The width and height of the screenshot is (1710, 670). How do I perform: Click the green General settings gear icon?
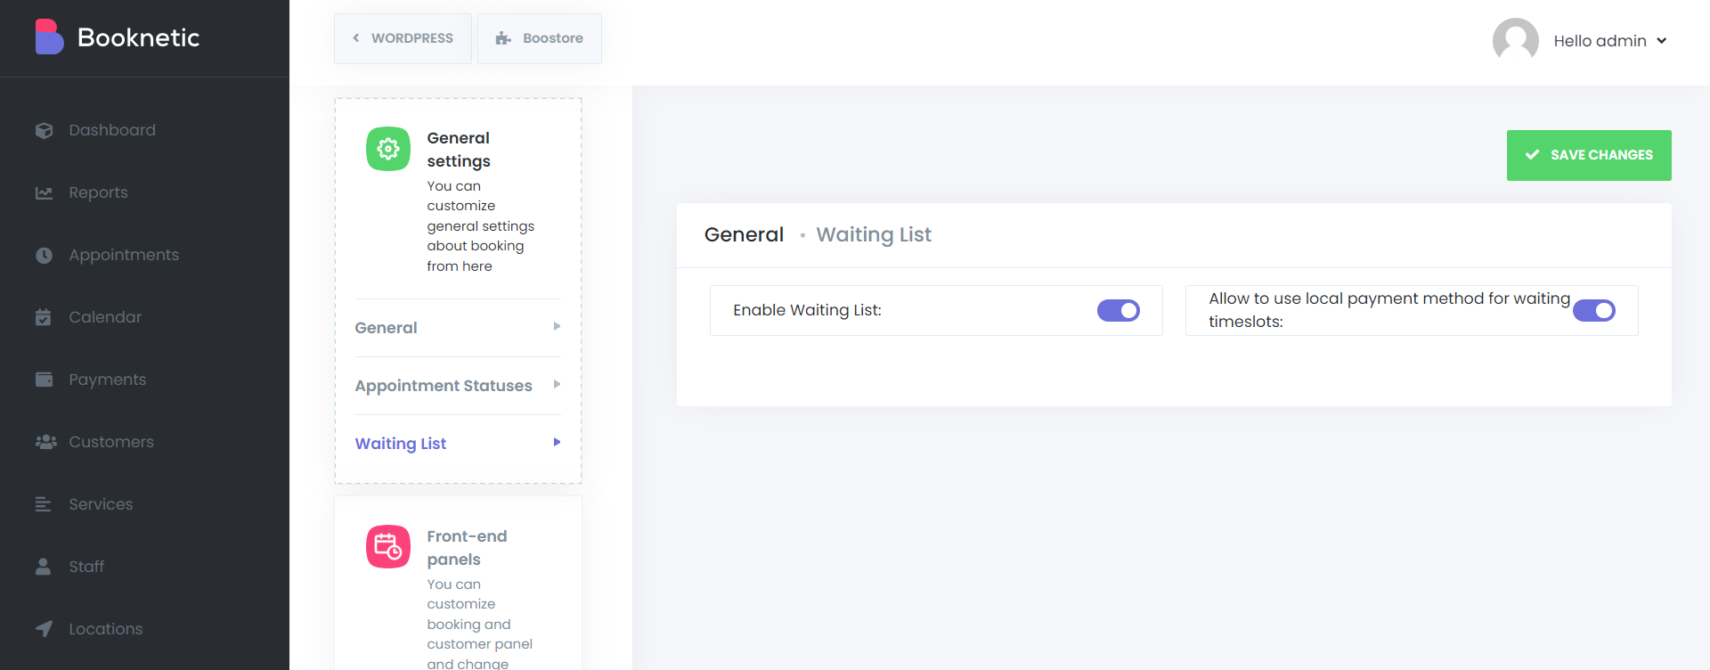tap(388, 149)
